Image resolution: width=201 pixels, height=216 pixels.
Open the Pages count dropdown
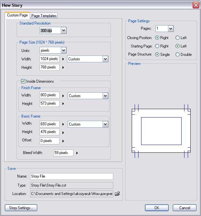[x=171, y=29]
